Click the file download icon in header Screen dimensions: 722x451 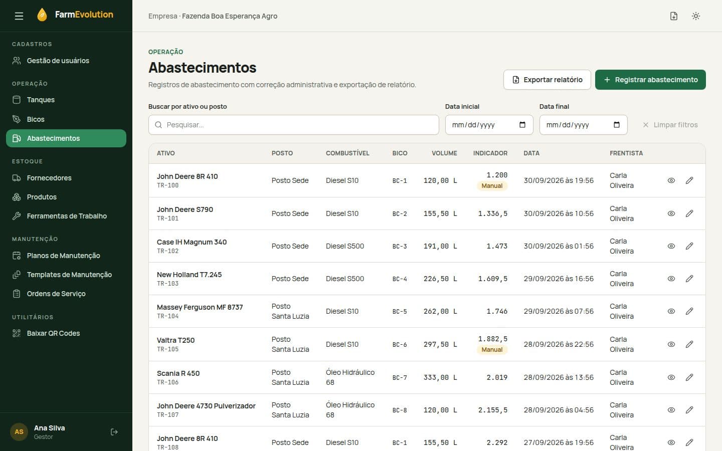(x=674, y=16)
